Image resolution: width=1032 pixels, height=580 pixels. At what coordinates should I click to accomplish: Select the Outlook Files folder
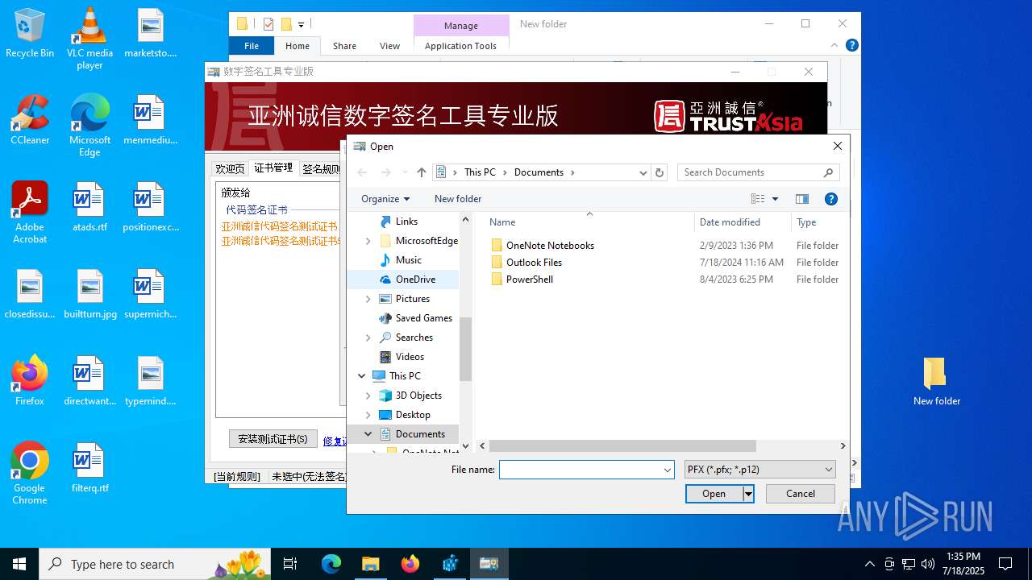534,263
